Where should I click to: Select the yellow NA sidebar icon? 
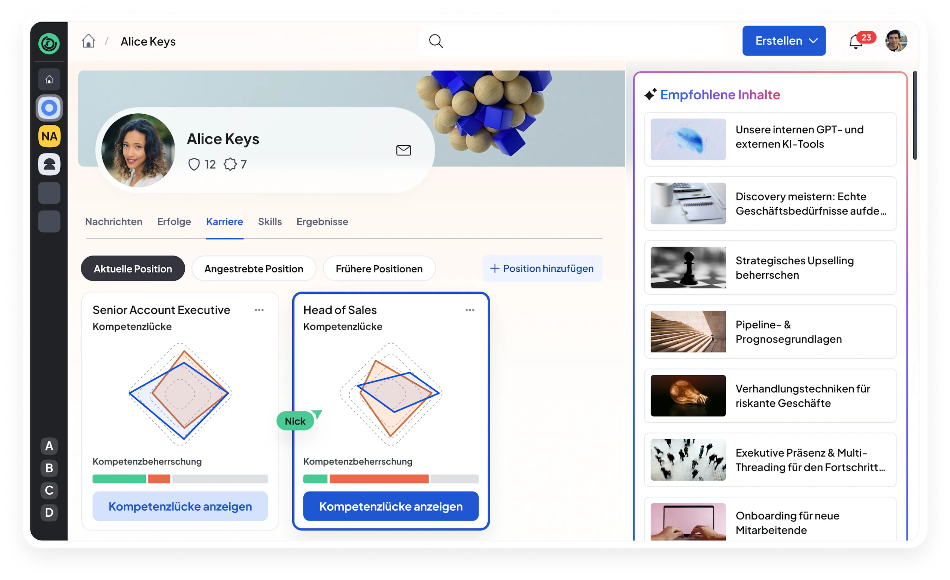49,136
